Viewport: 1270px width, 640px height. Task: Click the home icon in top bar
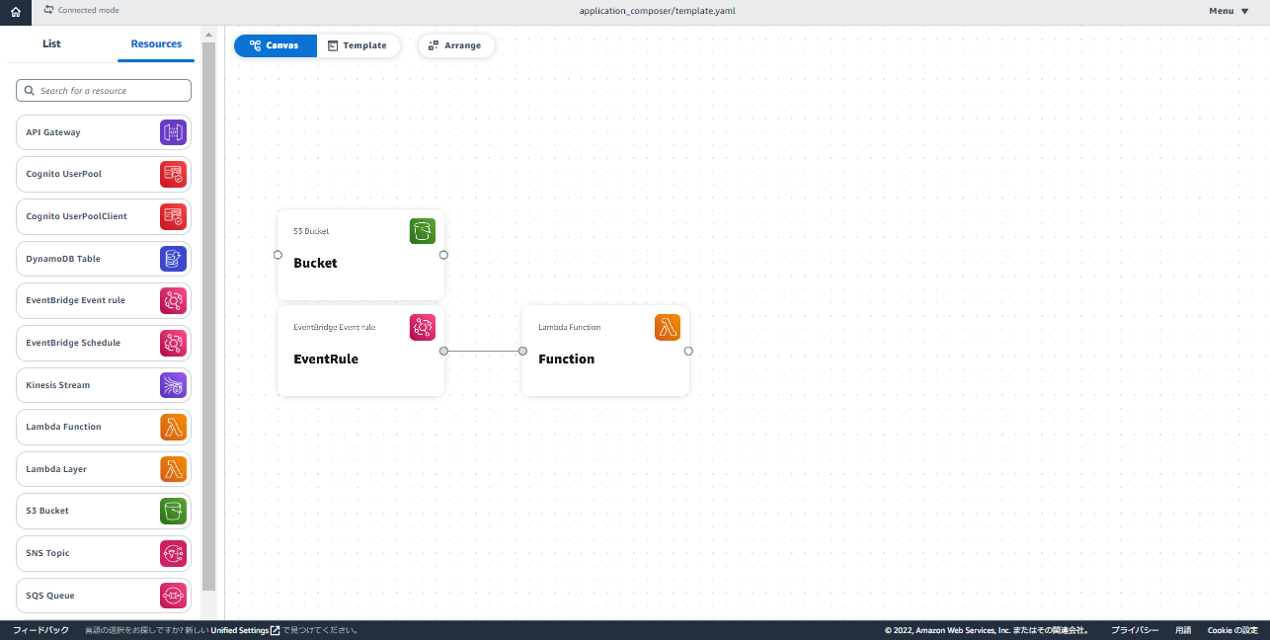click(x=15, y=12)
